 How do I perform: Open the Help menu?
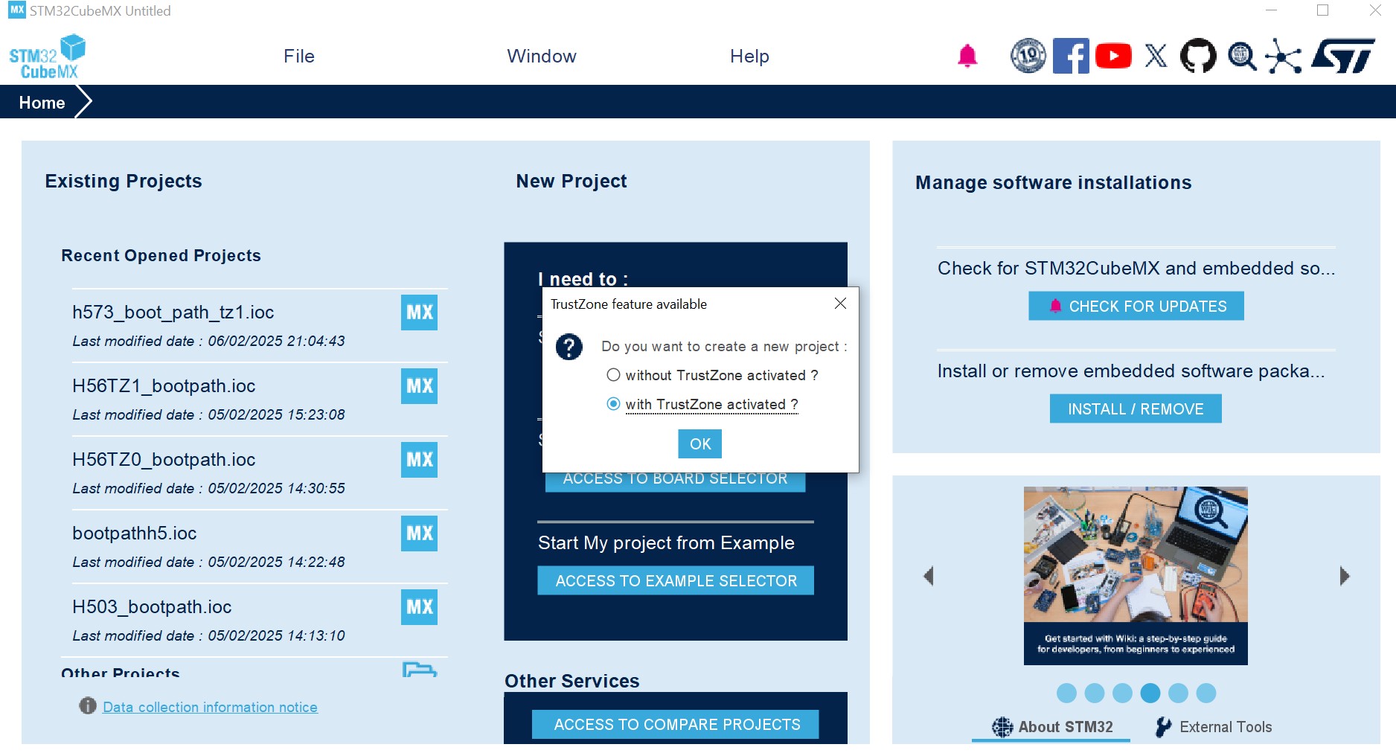(x=749, y=57)
